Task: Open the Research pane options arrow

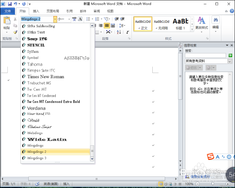Action: pyautogui.click(x=227, y=45)
